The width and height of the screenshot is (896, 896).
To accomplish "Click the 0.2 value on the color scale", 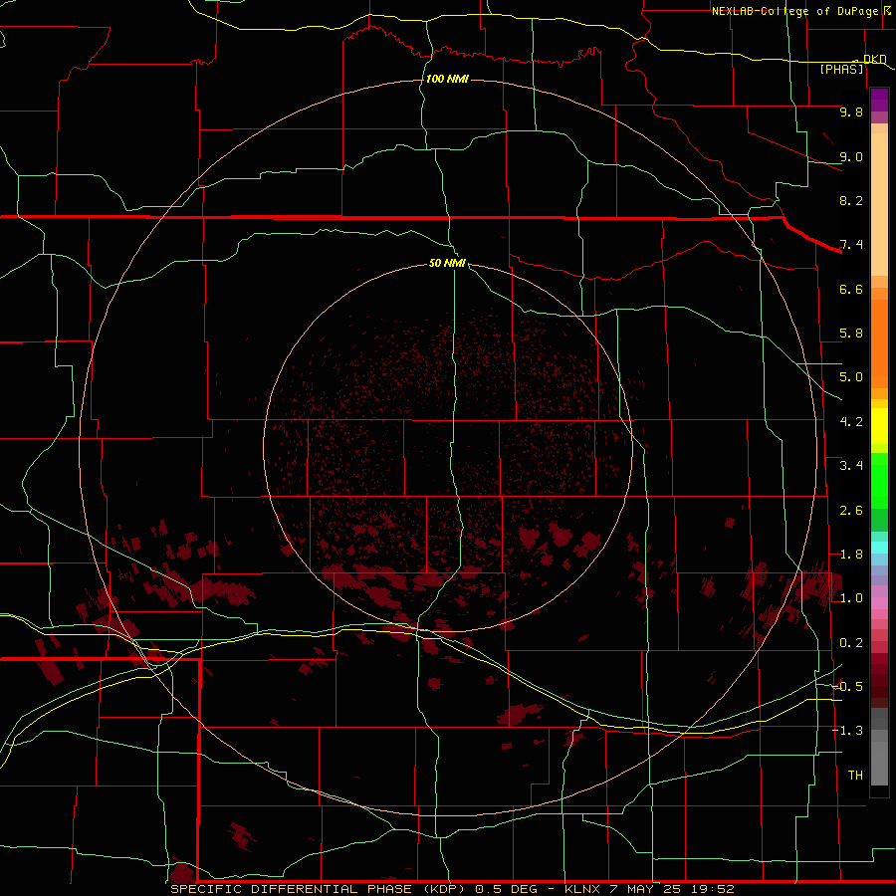I will pos(851,643).
